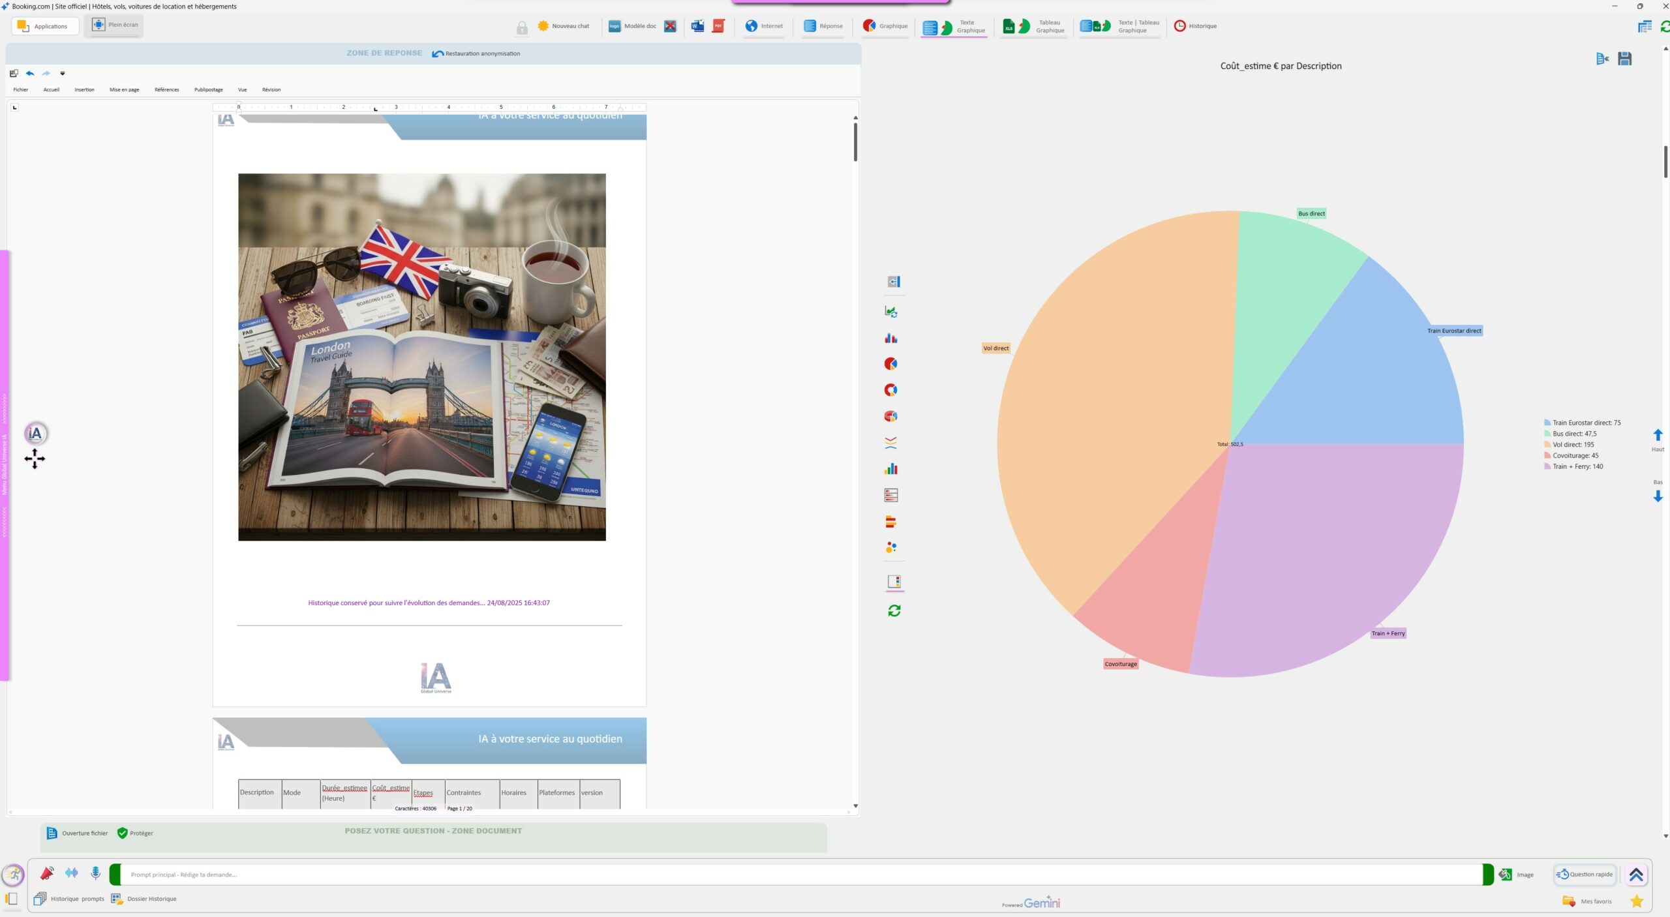Expand the quick access toolbar dropdown arrow
The width and height of the screenshot is (1670, 917).
point(63,74)
